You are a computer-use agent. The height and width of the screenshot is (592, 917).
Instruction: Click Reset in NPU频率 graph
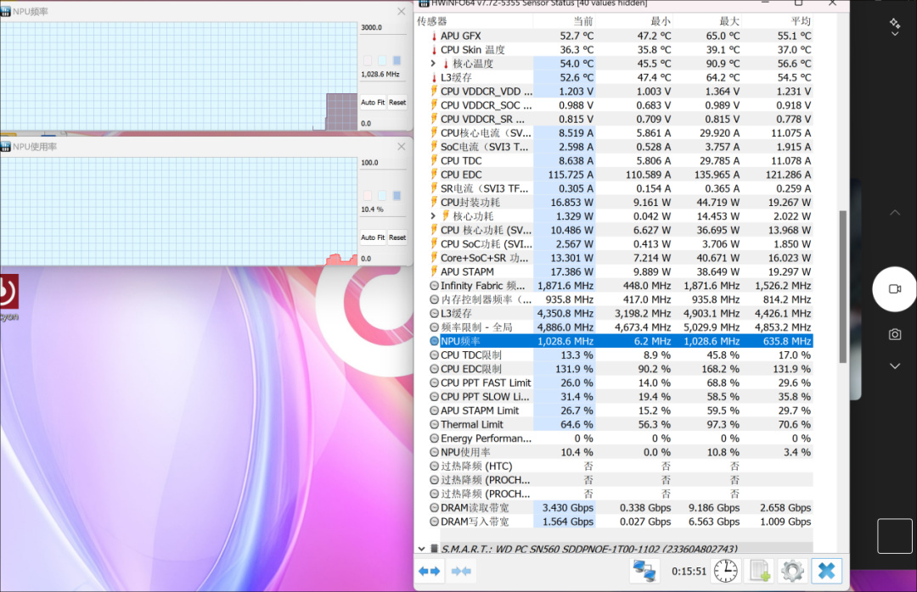click(397, 103)
